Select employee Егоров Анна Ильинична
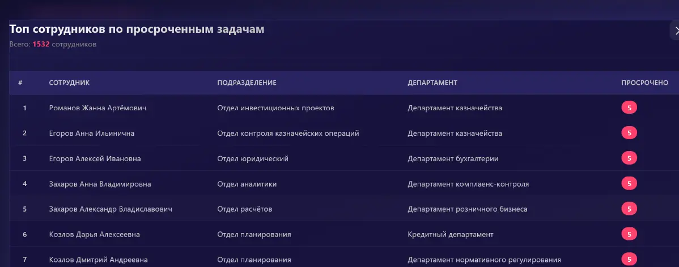This screenshot has width=679, height=267. click(92, 133)
